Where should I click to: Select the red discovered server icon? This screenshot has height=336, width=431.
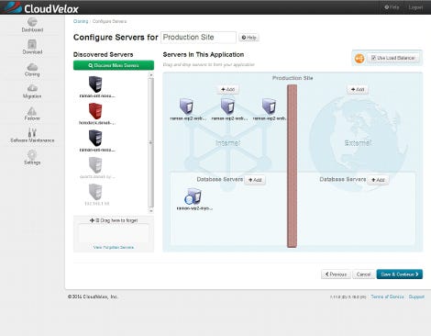95,111
